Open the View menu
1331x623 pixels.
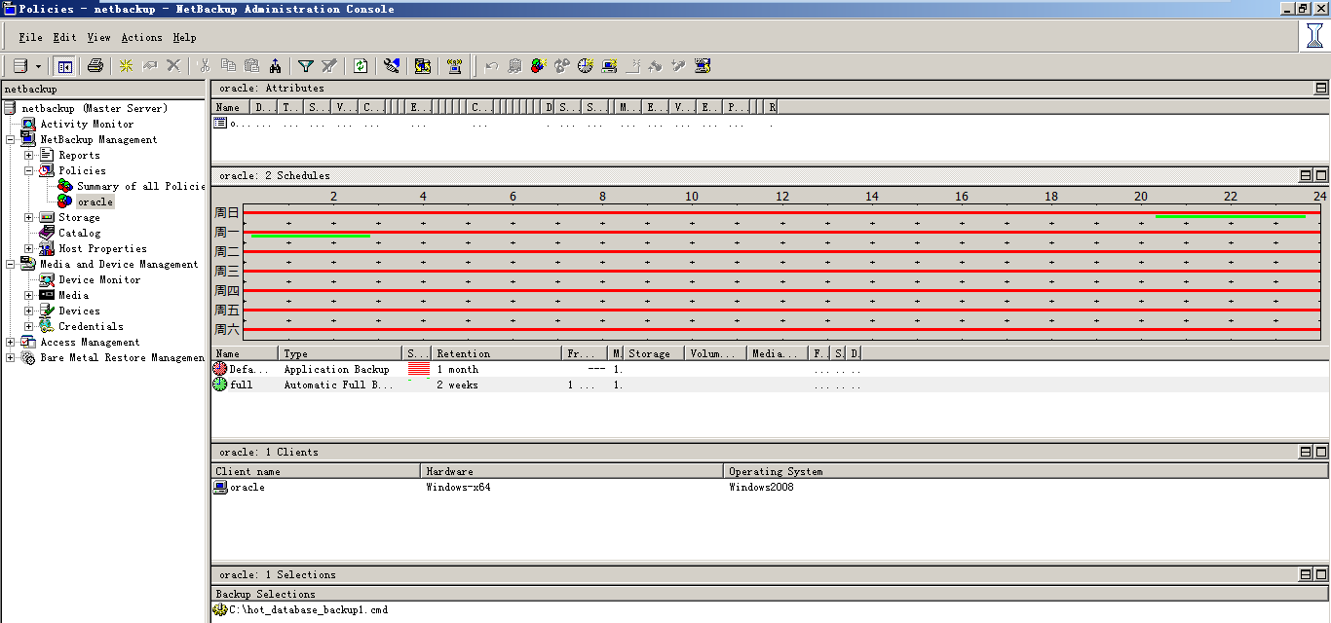point(98,38)
